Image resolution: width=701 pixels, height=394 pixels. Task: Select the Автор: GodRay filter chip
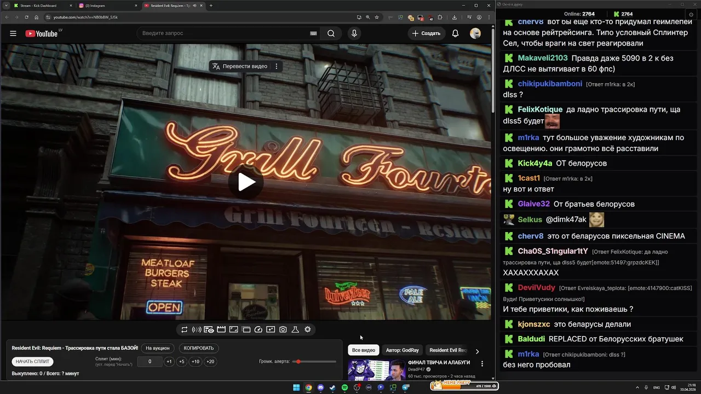(403, 350)
